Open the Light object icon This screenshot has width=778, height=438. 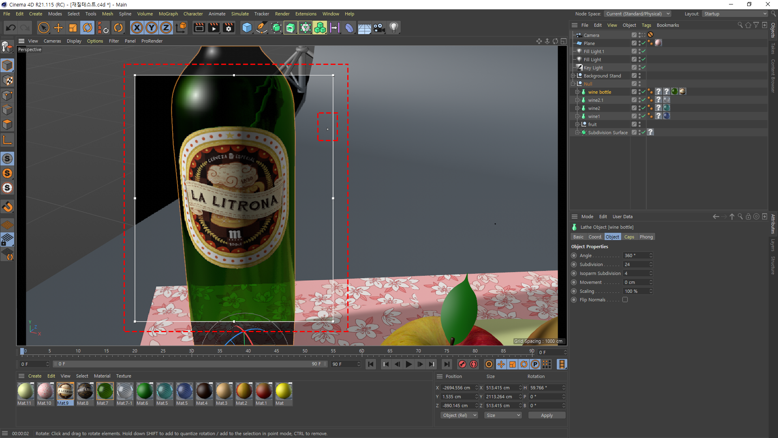coord(393,28)
